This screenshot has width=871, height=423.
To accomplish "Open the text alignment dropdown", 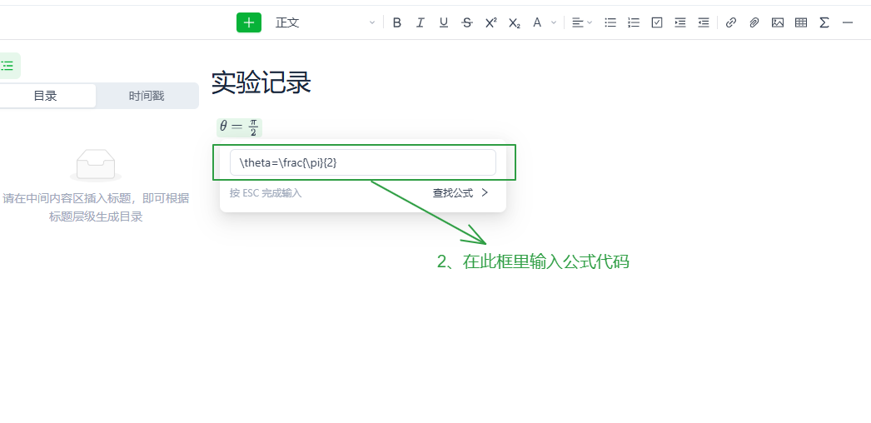I will 582,22.
